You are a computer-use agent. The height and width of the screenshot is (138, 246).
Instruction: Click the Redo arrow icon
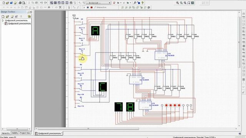click(x=45, y=3)
